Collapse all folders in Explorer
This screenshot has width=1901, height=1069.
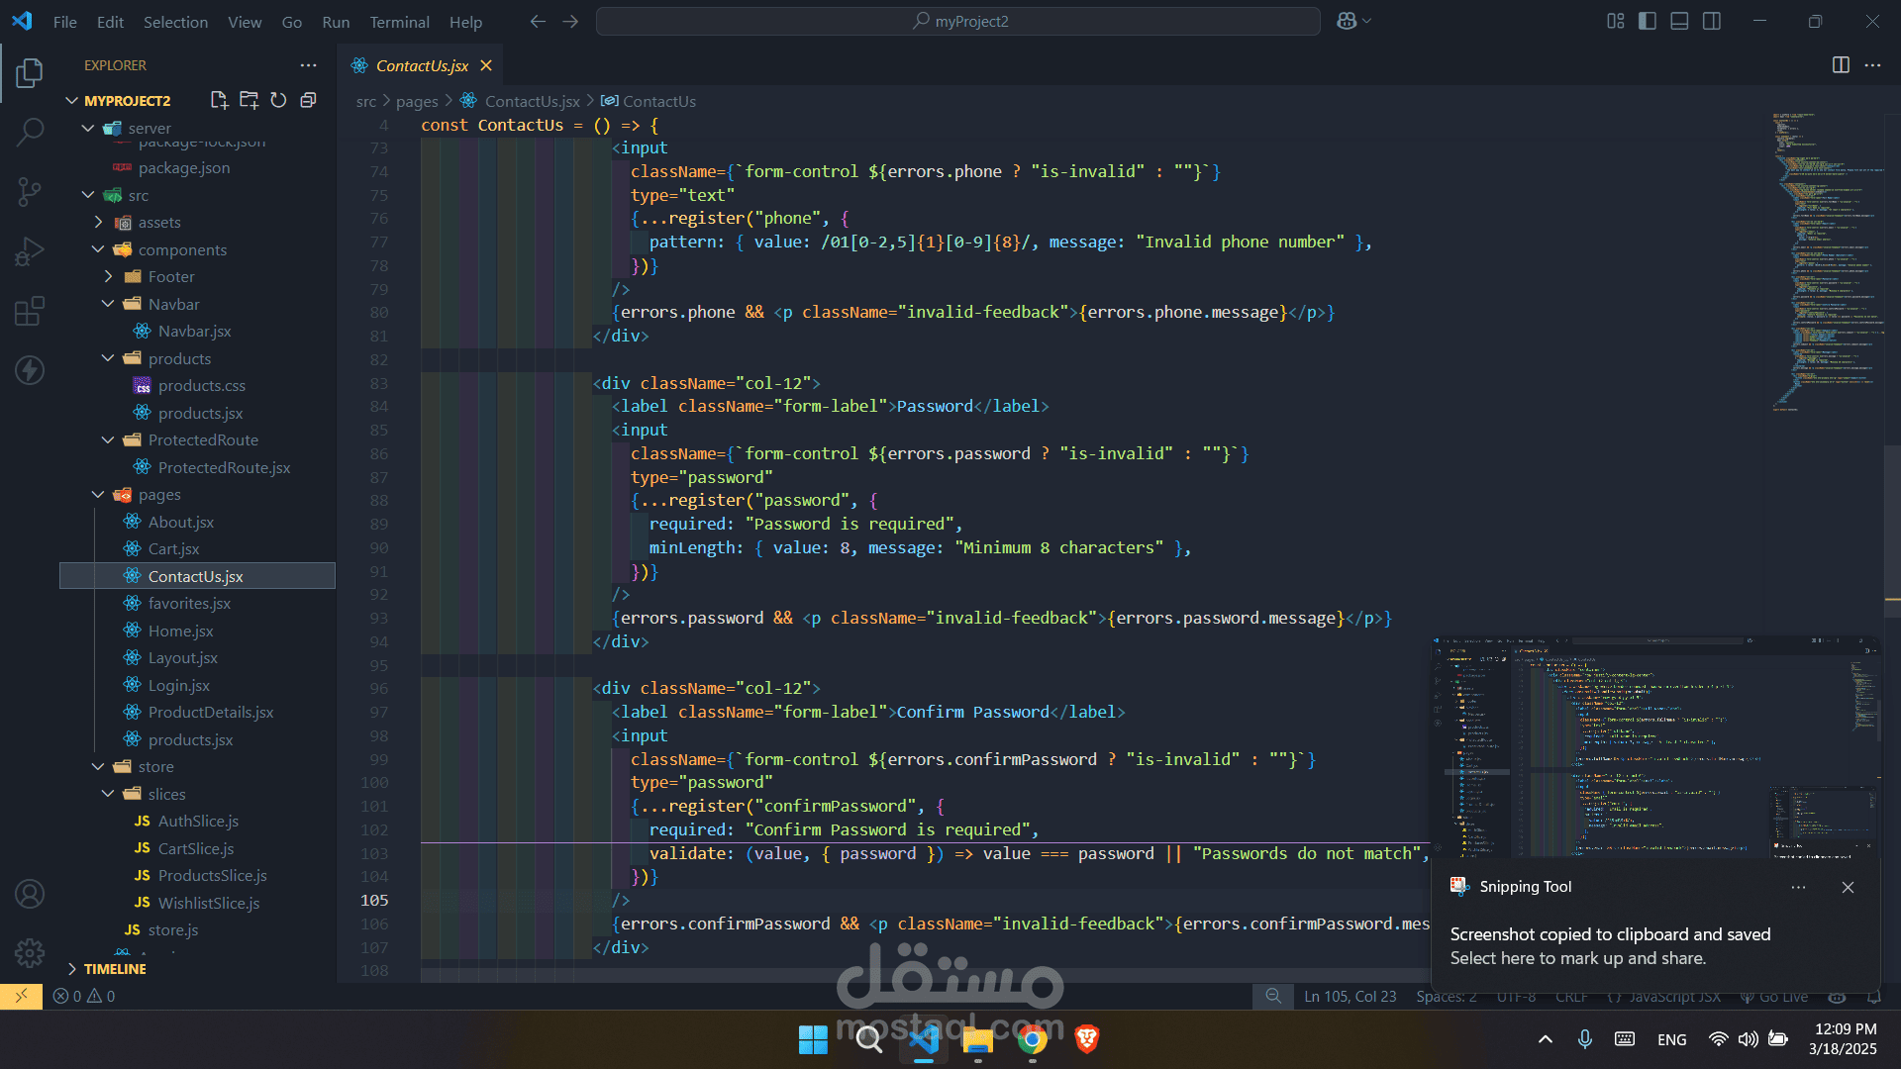pyautogui.click(x=308, y=100)
